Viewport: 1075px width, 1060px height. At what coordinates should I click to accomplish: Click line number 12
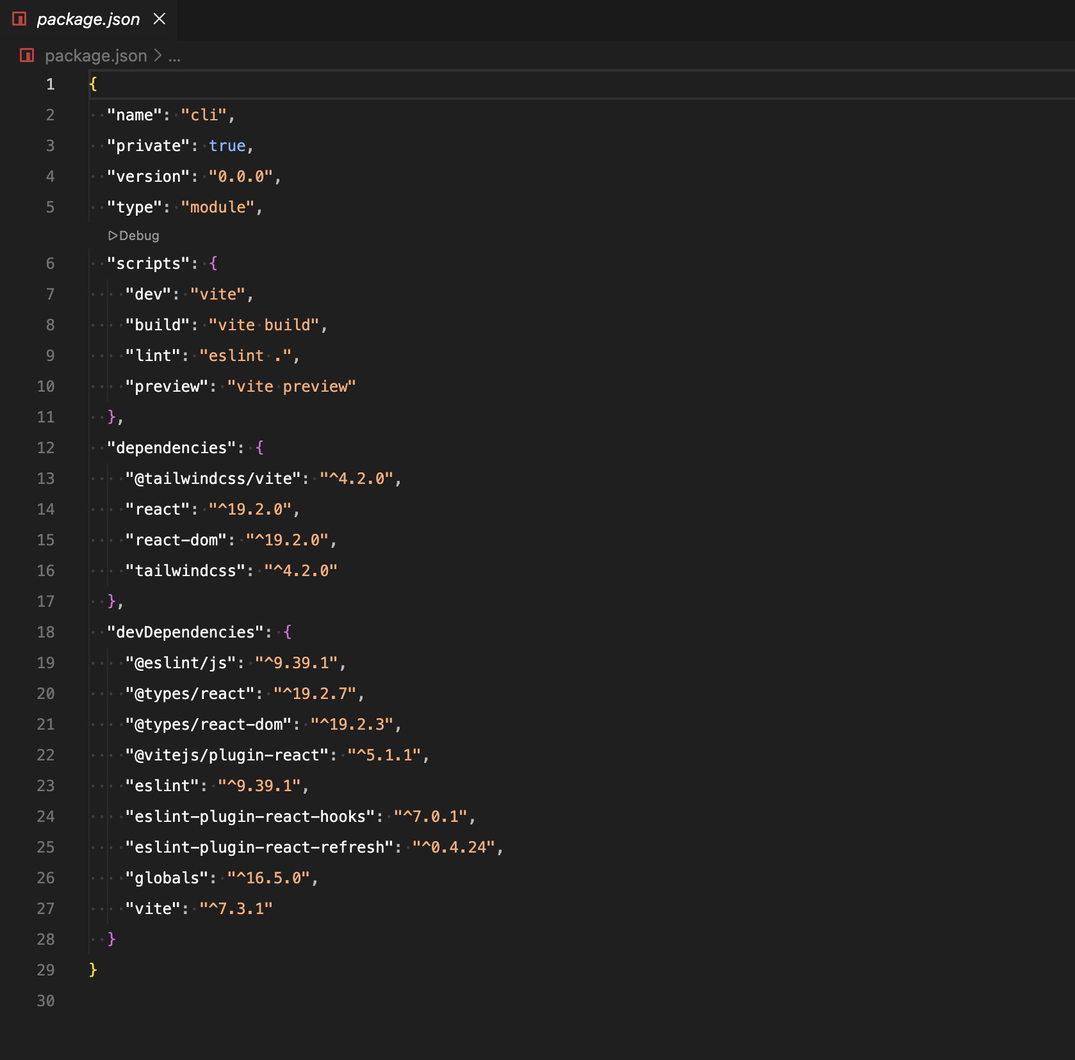click(45, 447)
